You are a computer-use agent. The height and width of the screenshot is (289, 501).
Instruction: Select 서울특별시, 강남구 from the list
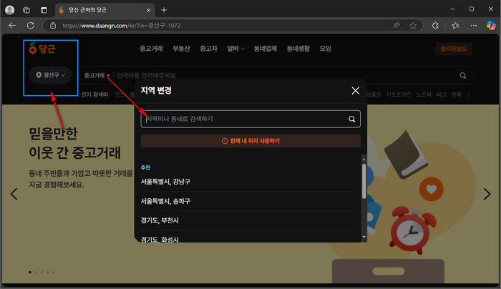(248, 182)
